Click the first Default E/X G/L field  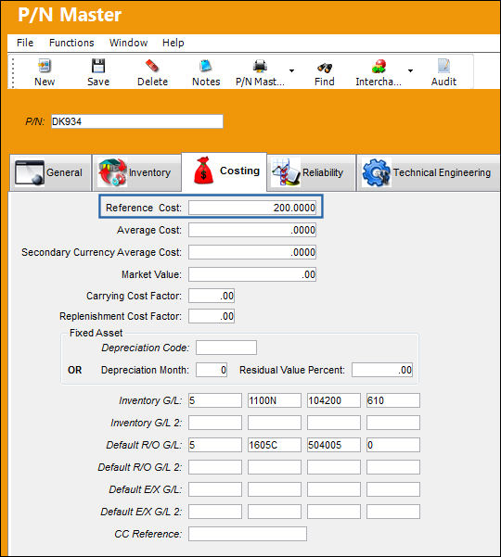click(x=215, y=489)
